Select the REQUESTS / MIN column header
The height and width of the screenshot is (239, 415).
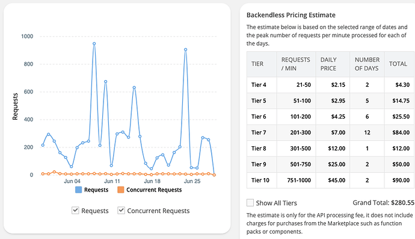296,64
